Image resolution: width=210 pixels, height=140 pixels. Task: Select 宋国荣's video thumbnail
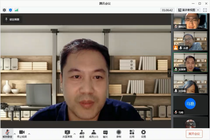(190, 62)
